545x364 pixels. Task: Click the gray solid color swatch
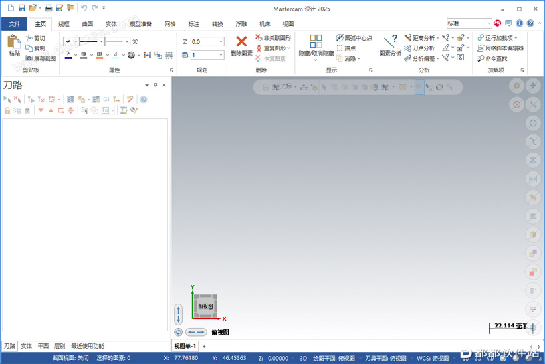84,55
